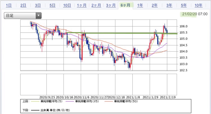Click the 103.5 price axis label
This screenshot has width=211, height=114.
(x=183, y=57)
